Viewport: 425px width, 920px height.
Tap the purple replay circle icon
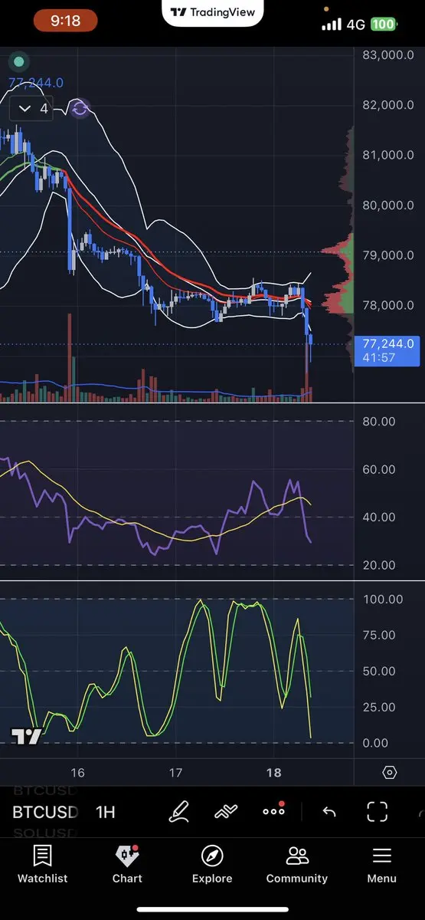pos(80,109)
